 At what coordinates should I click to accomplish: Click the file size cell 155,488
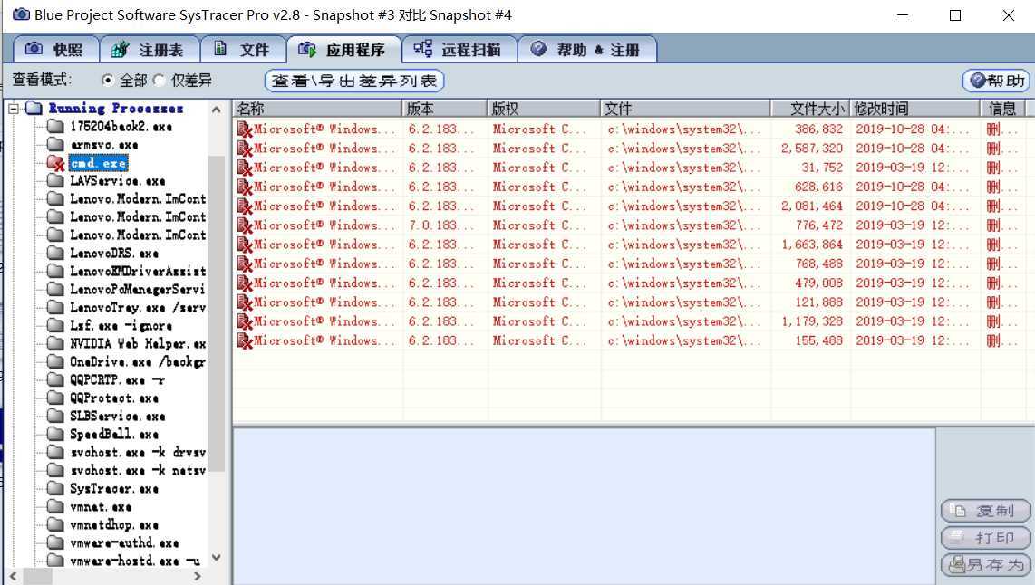coord(818,340)
